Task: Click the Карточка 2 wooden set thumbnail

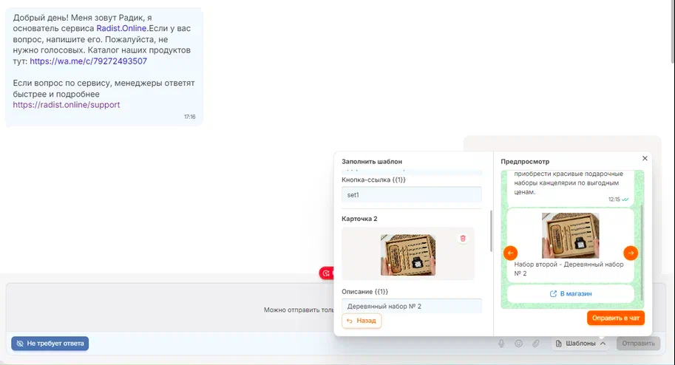Action: 407,255
